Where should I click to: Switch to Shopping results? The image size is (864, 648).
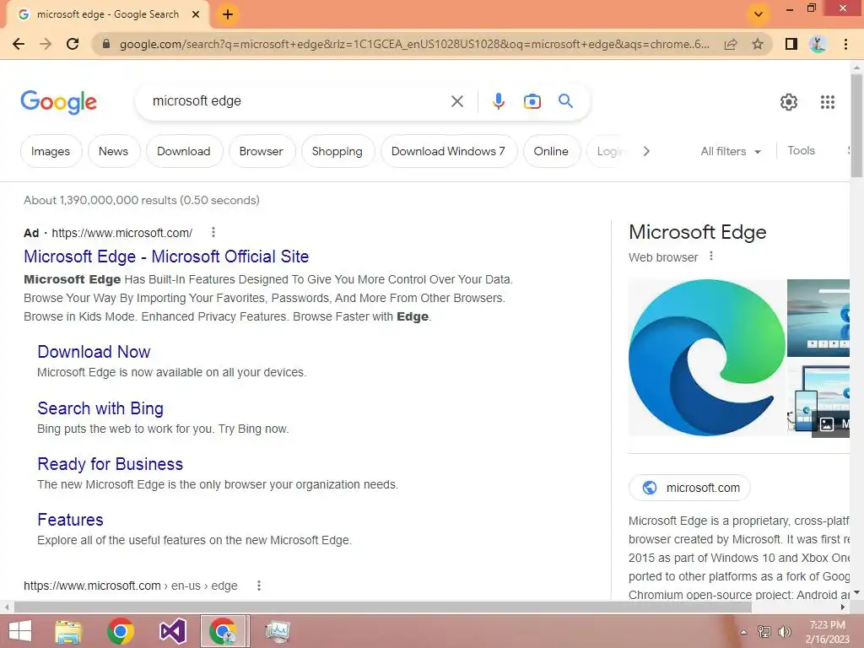(337, 151)
